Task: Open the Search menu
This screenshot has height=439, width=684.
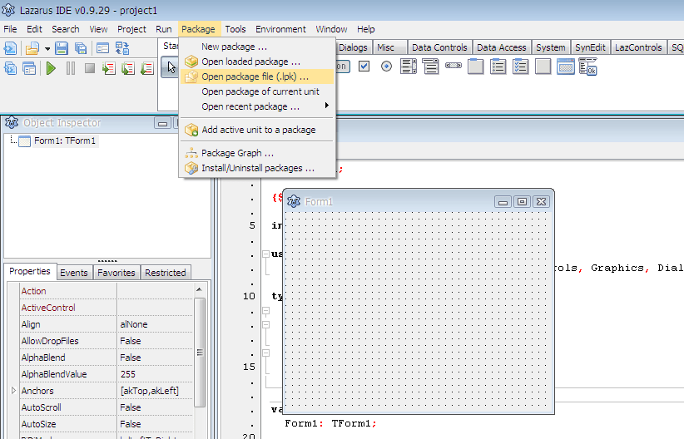Action: coord(66,29)
